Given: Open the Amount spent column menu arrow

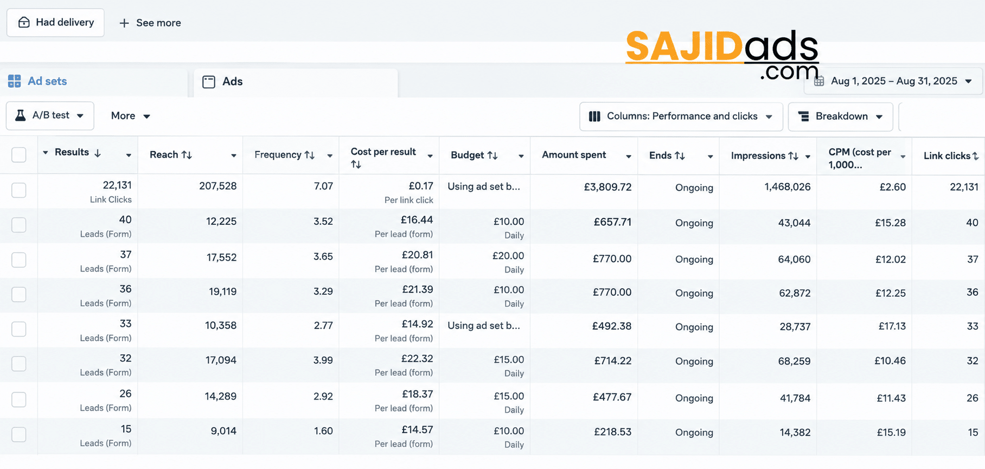Looking at the screenshot, I should pos(629,157).
